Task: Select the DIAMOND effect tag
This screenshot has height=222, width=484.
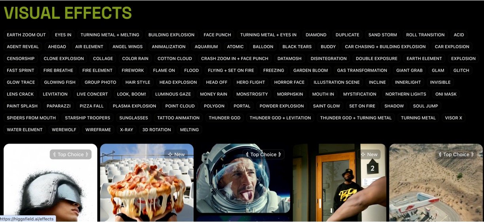Action: coord(316,35)
